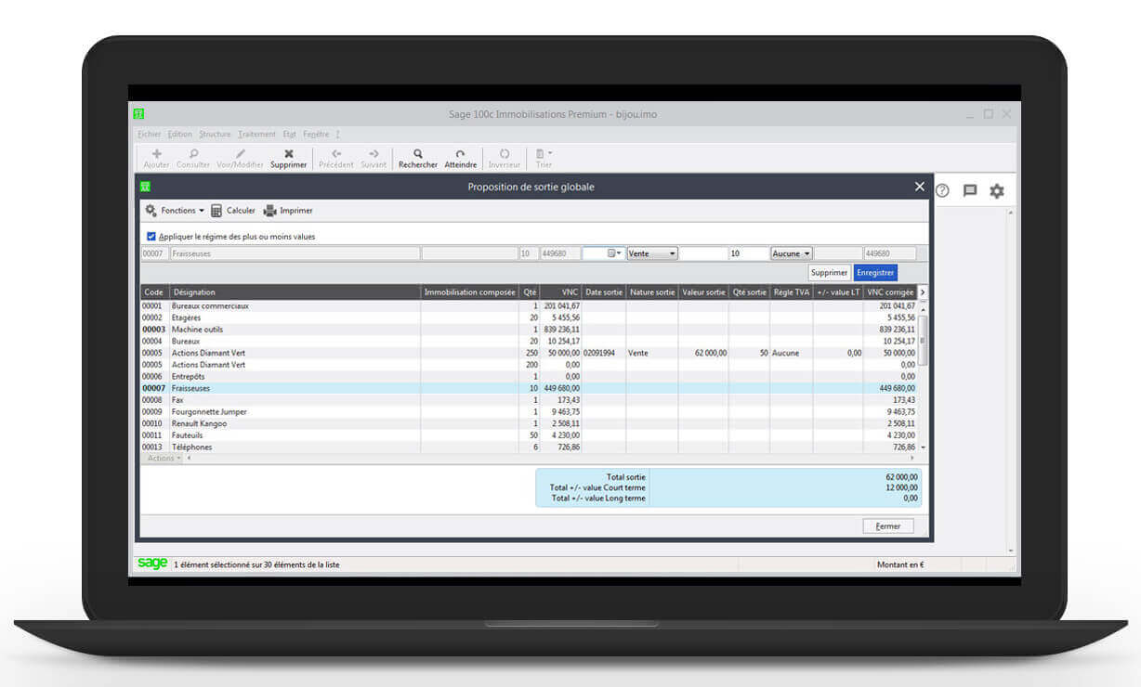The width and height of the screenshot is (1141, 687).
Task: Click Total sortie value 62 000,00
Action: [901, 477]
